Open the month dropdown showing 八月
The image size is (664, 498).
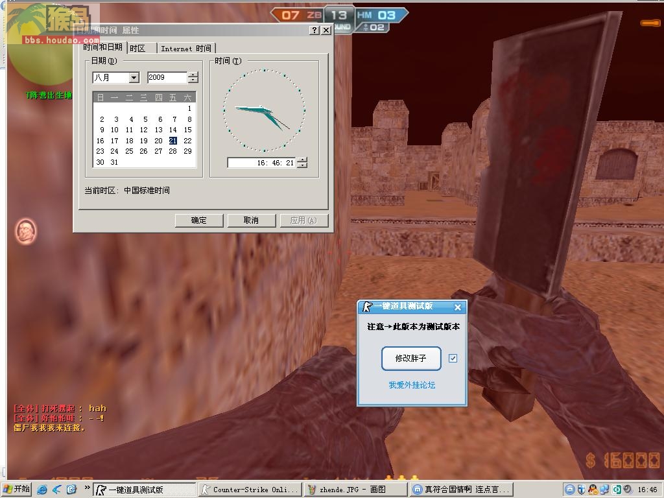(x=134, y=78)
